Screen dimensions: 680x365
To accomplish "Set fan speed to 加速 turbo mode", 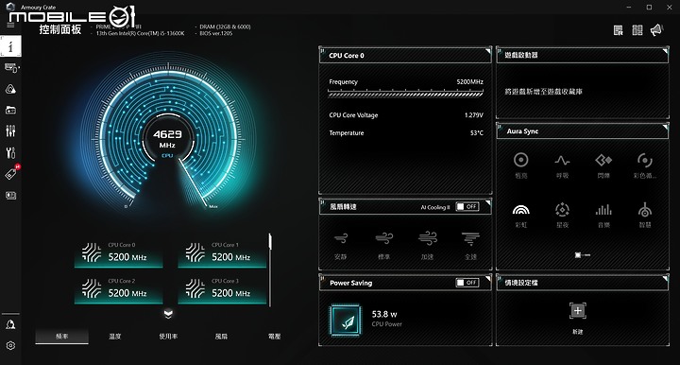I will coord(427,245).
